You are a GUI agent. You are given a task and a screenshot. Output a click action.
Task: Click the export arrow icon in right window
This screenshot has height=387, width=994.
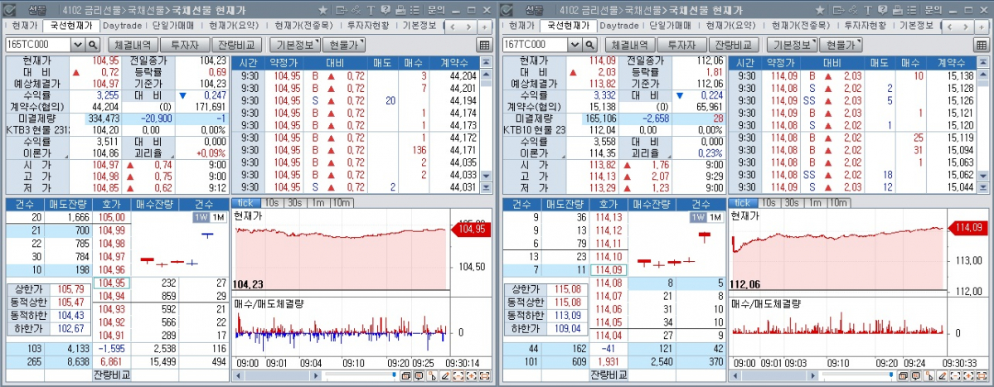(x=838, y=10)
